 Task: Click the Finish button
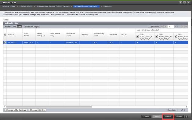(168, 117)
